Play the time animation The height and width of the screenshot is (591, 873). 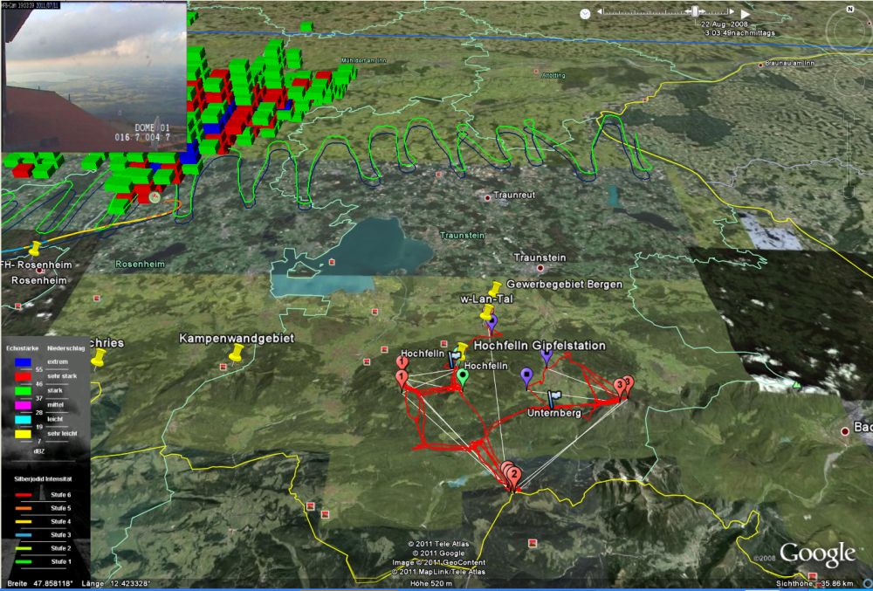[x=745, y=12]
